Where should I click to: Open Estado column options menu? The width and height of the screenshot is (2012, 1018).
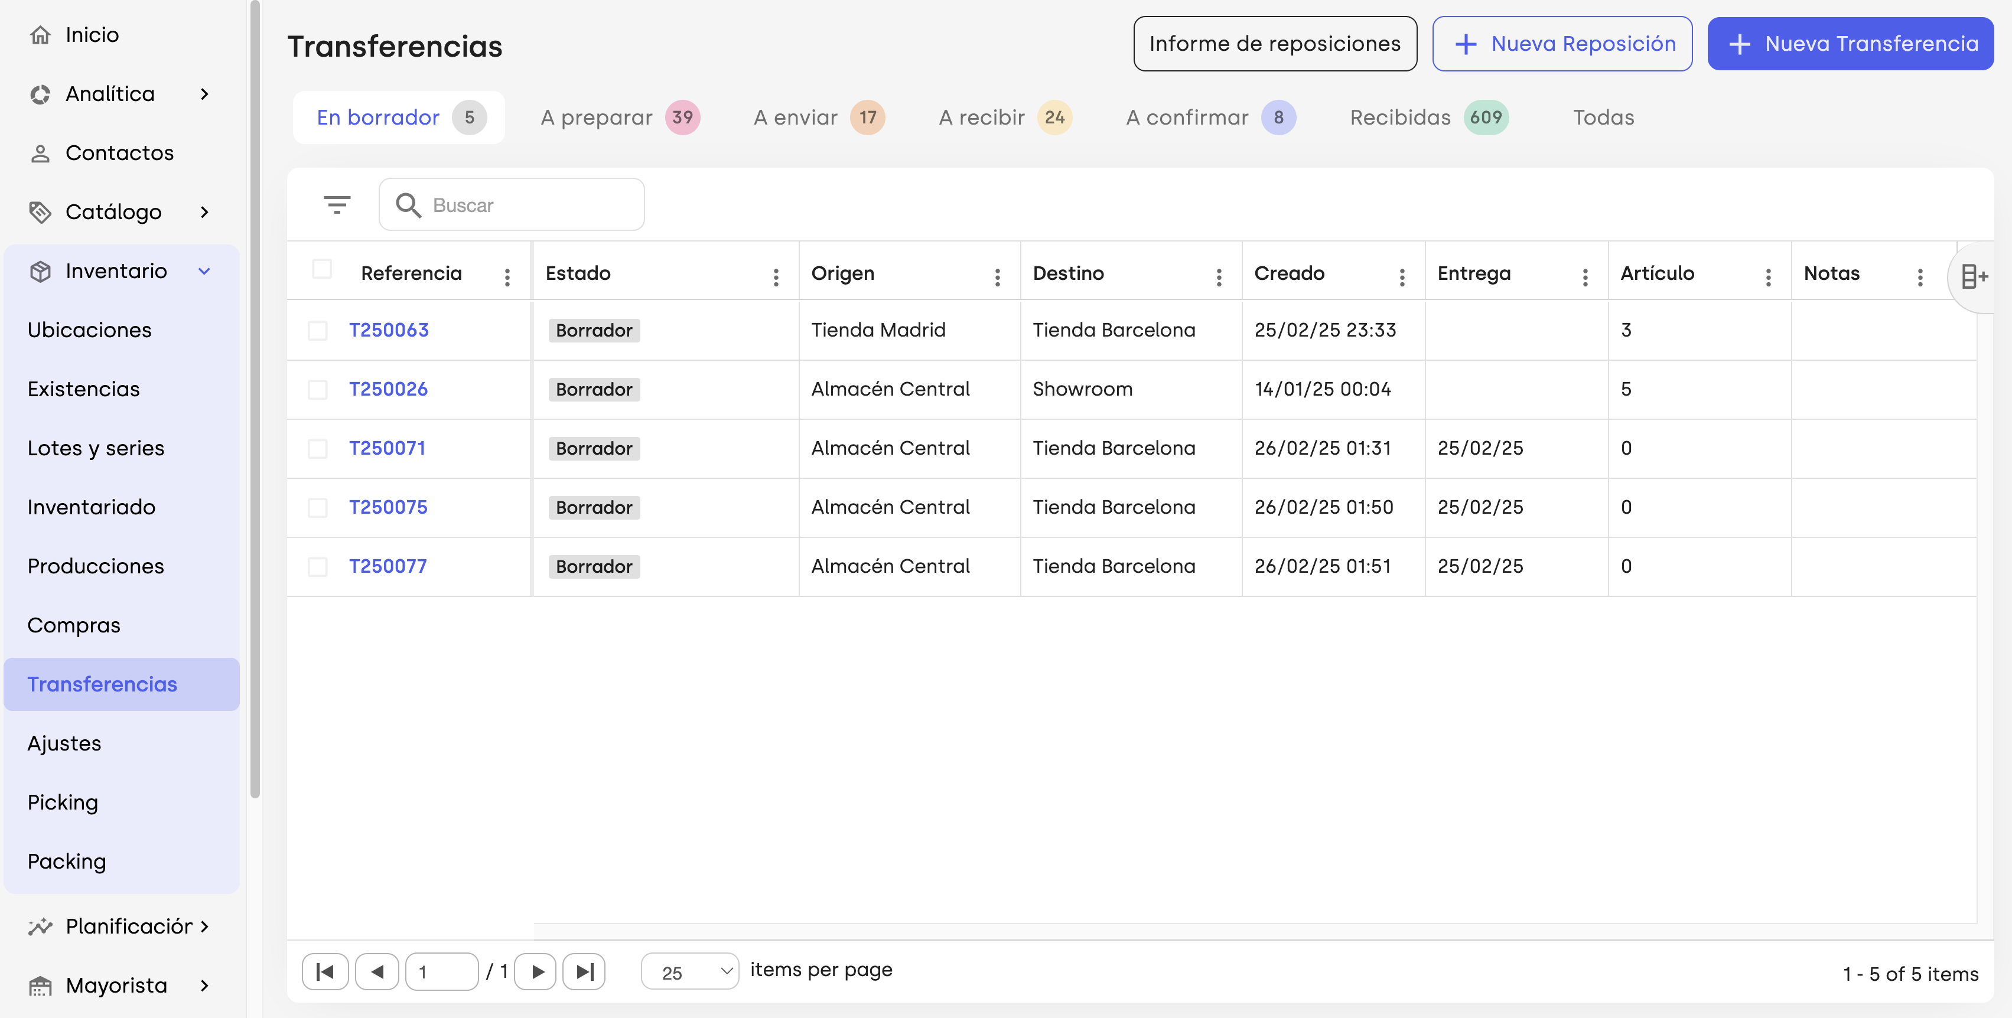pos(776,277)
